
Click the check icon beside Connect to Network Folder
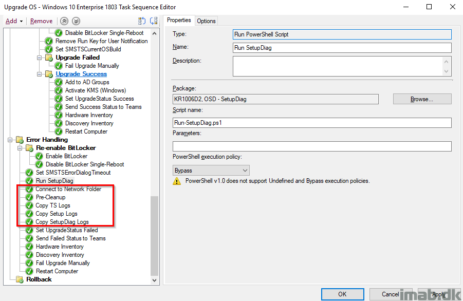[x=29, y=189]
